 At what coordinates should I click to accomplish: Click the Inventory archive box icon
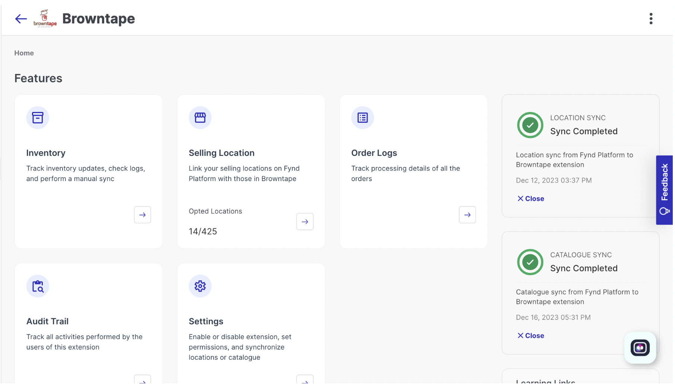pos(38,118)
